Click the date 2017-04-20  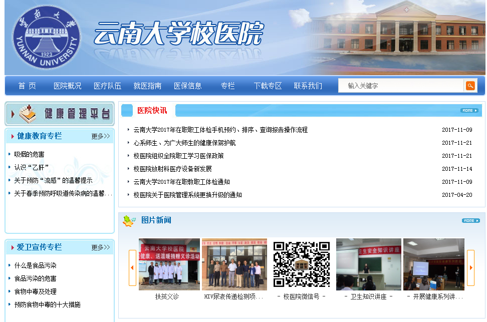[457, 195]
